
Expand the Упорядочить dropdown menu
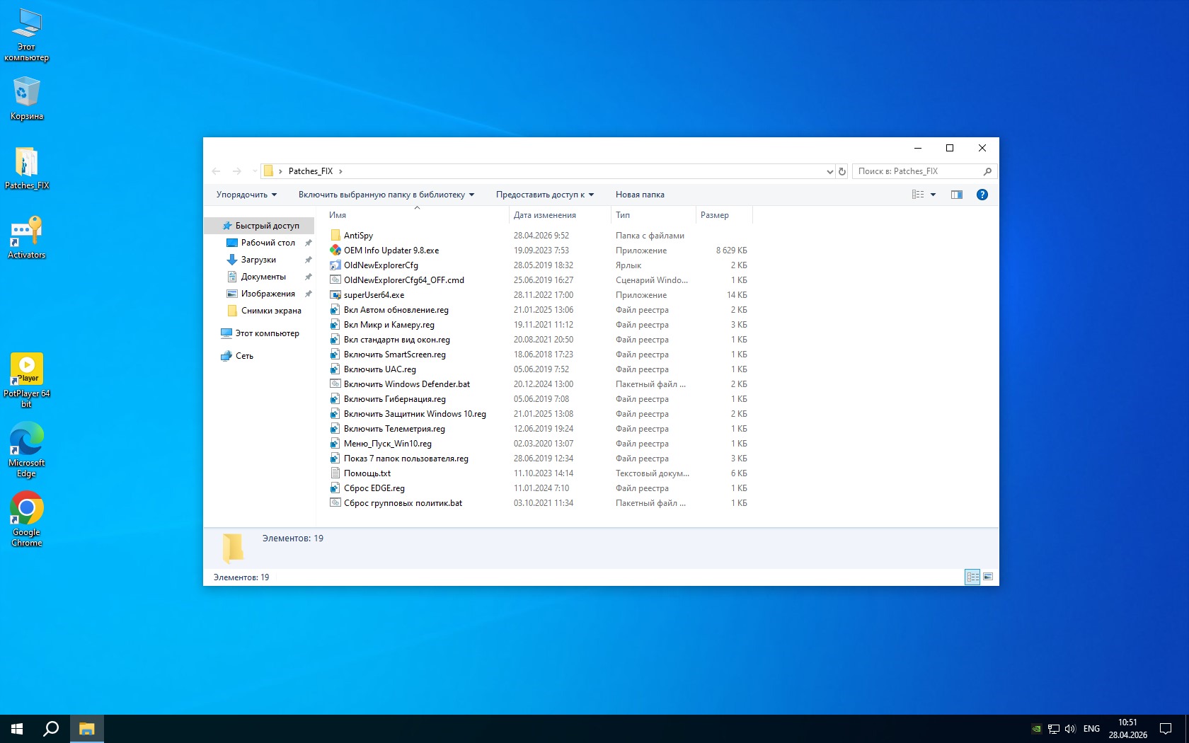coord(246,195)
